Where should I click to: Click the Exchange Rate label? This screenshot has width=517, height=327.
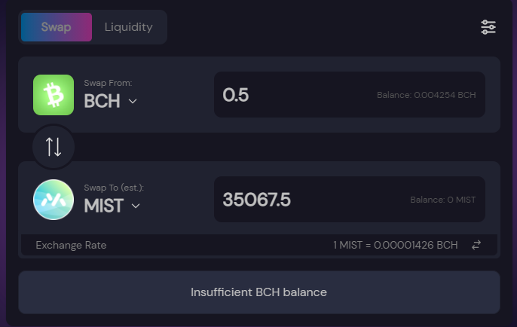[71, 246]
